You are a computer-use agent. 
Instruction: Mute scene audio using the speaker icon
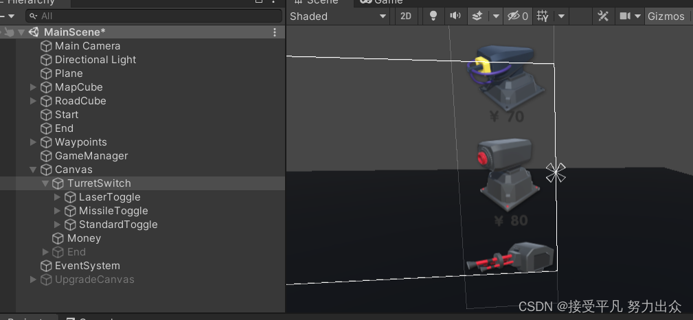click(455, 16)
